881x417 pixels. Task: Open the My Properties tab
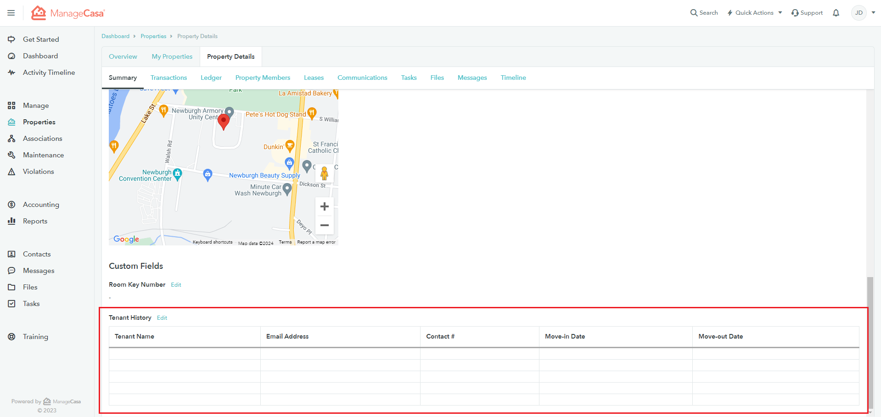(172, 56)
